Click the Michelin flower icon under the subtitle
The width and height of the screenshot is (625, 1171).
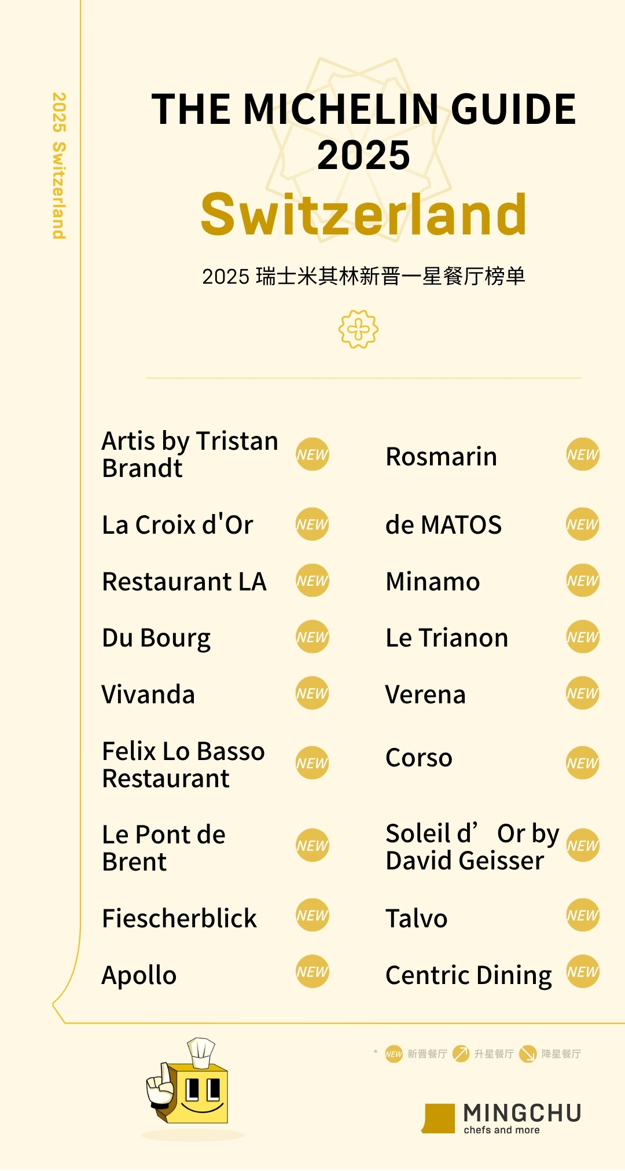point(358,329)
